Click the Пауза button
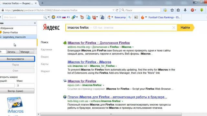 click(17, 65)
